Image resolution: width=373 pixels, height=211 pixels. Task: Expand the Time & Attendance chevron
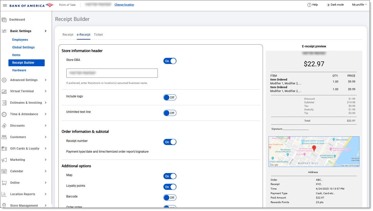point(46,114)
